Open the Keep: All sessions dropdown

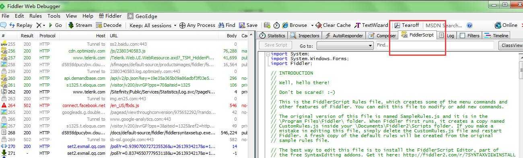tap(153, 25)
